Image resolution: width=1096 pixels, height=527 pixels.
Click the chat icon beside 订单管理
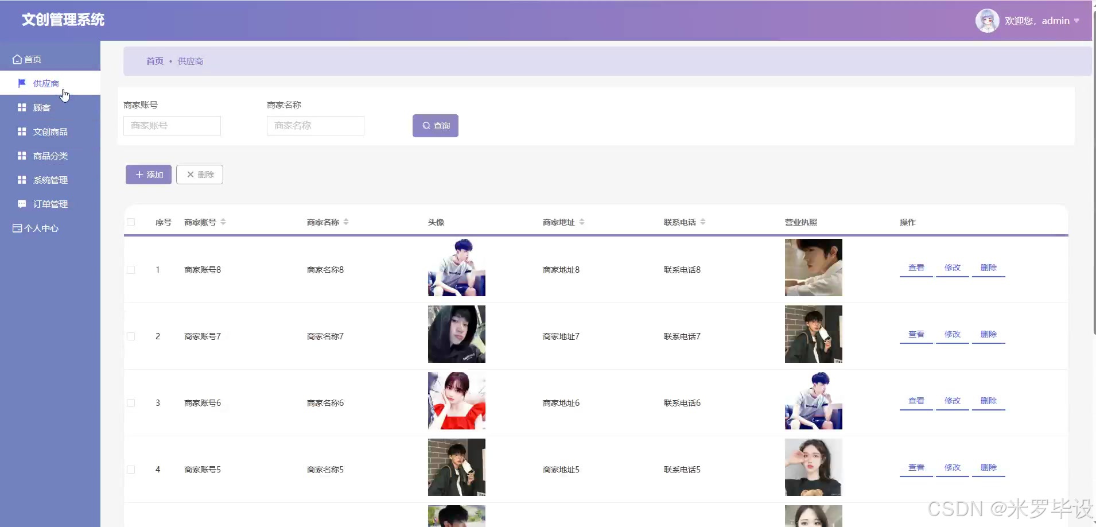[22, 204]
